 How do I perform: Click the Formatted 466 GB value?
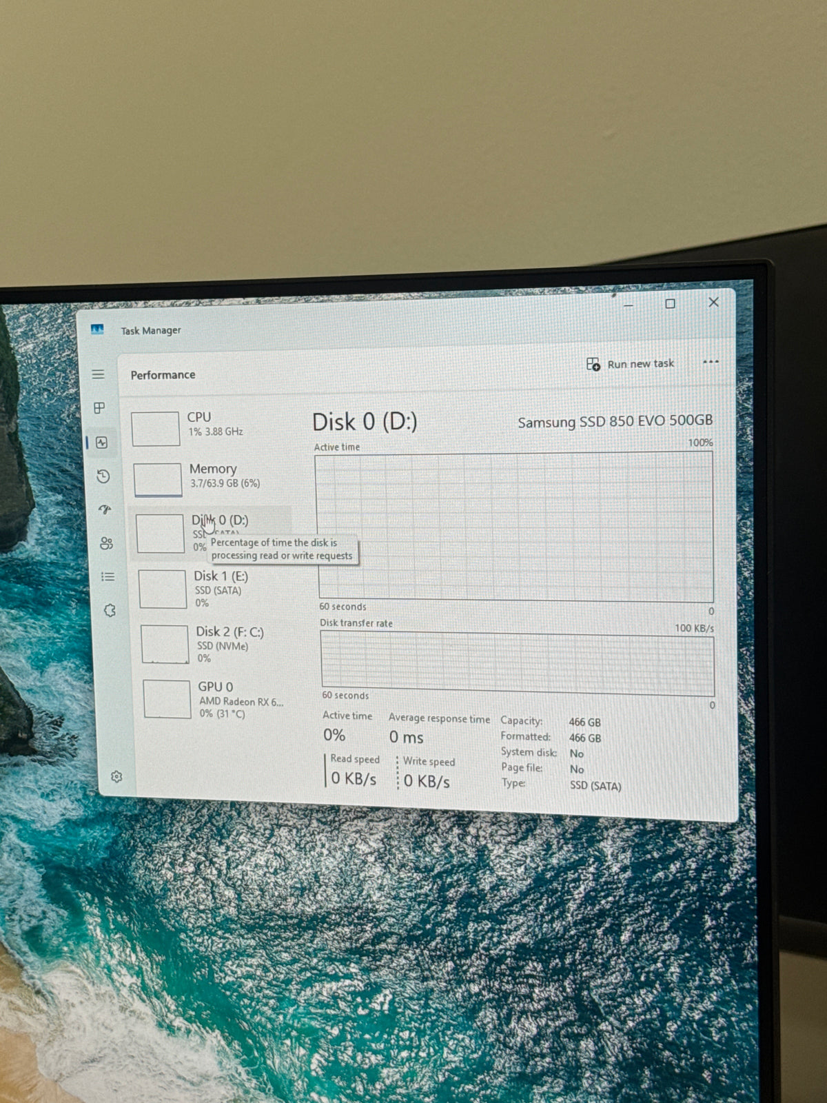click(x=585, y=738)
